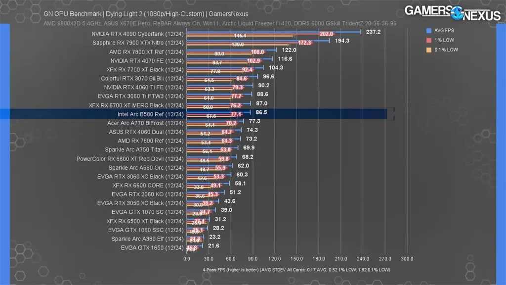The width and height of the screenshot is (506, 285).
Task: Click the 4-Pass FPS footnote below the axis
Action: [296, 270]
